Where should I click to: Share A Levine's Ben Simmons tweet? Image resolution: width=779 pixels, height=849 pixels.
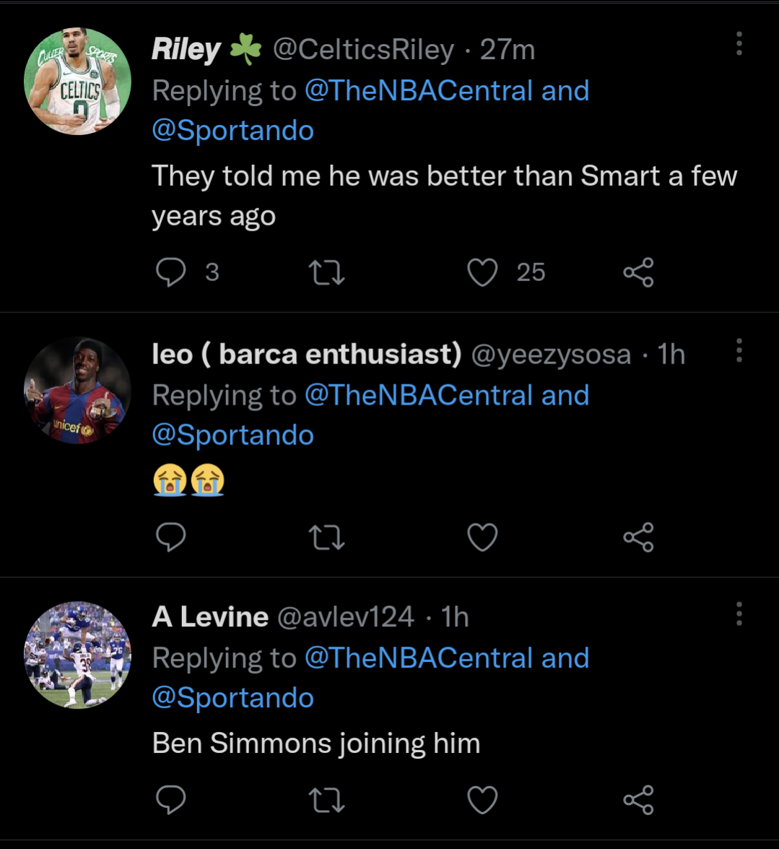coord(638,800)
